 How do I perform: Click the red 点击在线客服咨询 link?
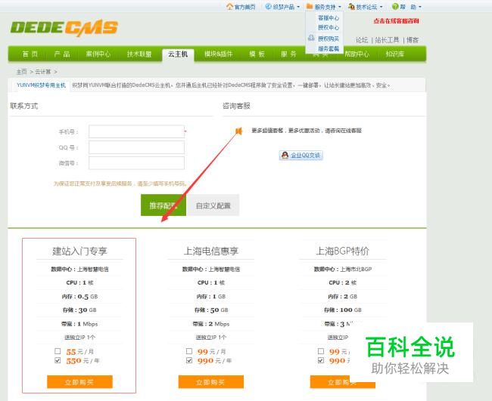tap(396, 21)
